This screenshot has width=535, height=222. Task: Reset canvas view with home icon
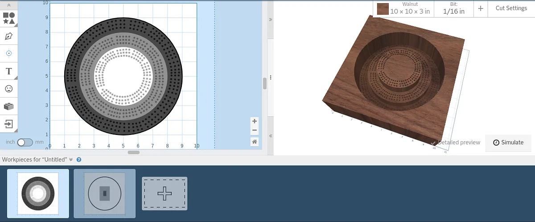pos(255,142)
